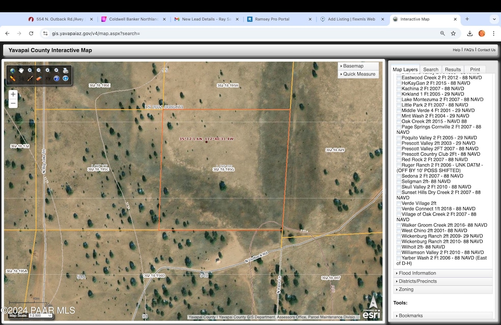Open the Zoning section

tap(405, 289)
